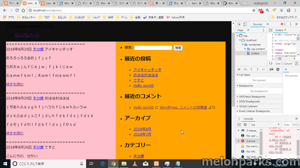Close the (index) editor tab
This screenshot has width=300, height=168.
tap(285, 30)
